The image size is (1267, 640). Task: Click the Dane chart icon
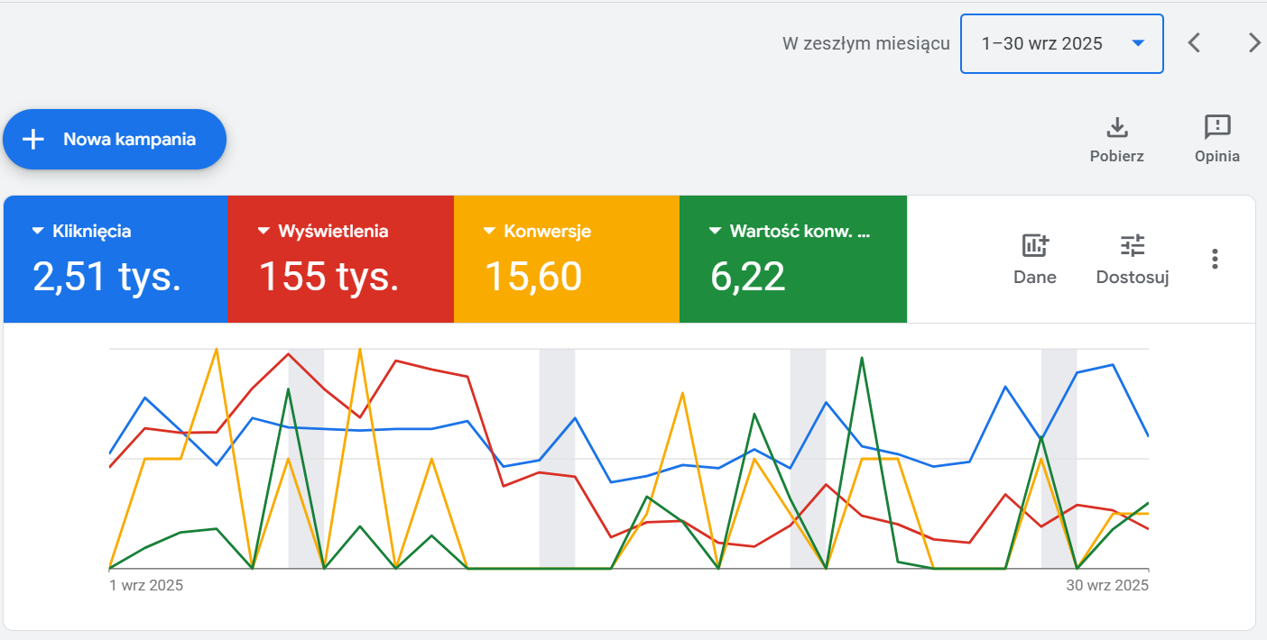click(1035, 245)
